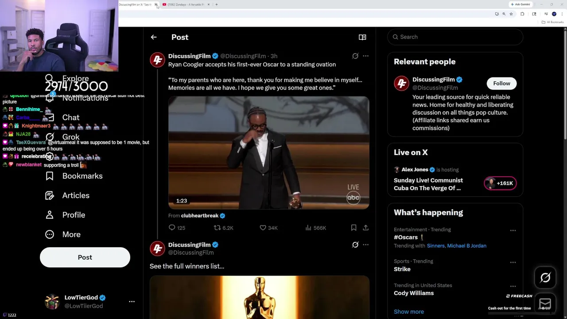The width and height of the screenshot is (567, 319).
Task: Open more options for Strike trend
Action: tap(513, 262)
